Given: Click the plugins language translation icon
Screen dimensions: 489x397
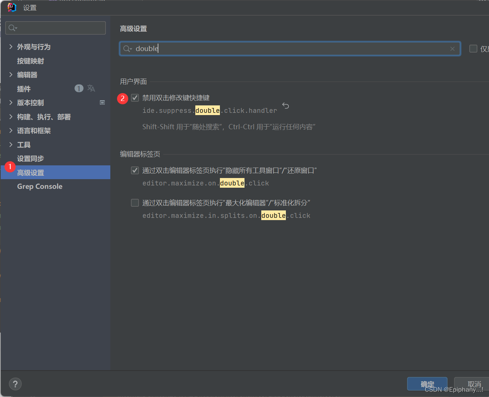Looking at the screenshot, I should pos(91,88).
